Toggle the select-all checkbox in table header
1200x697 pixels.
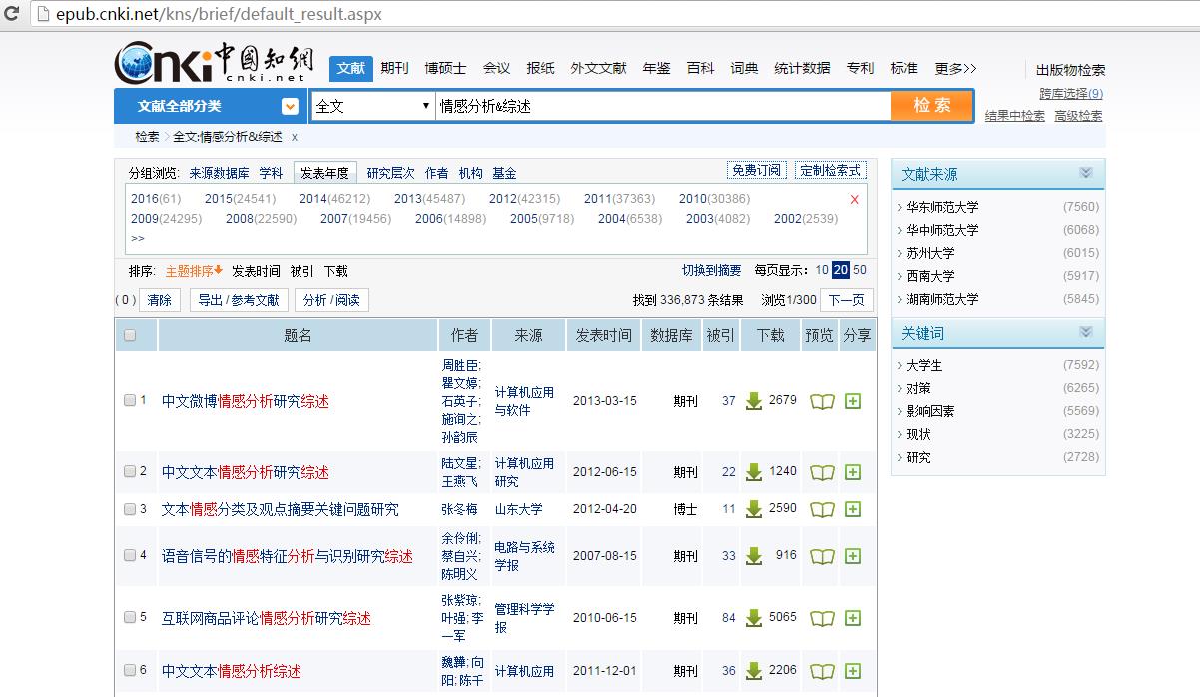pyautogui.click(x=130, y=335)
